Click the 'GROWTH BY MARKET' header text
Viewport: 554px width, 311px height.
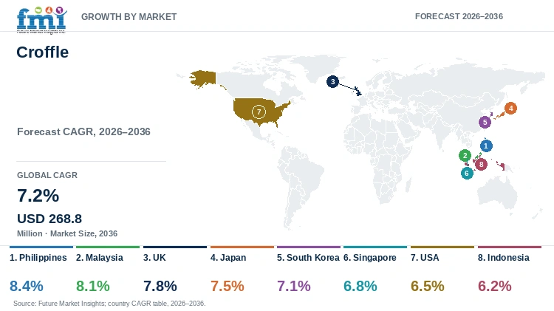coord(129,16)
